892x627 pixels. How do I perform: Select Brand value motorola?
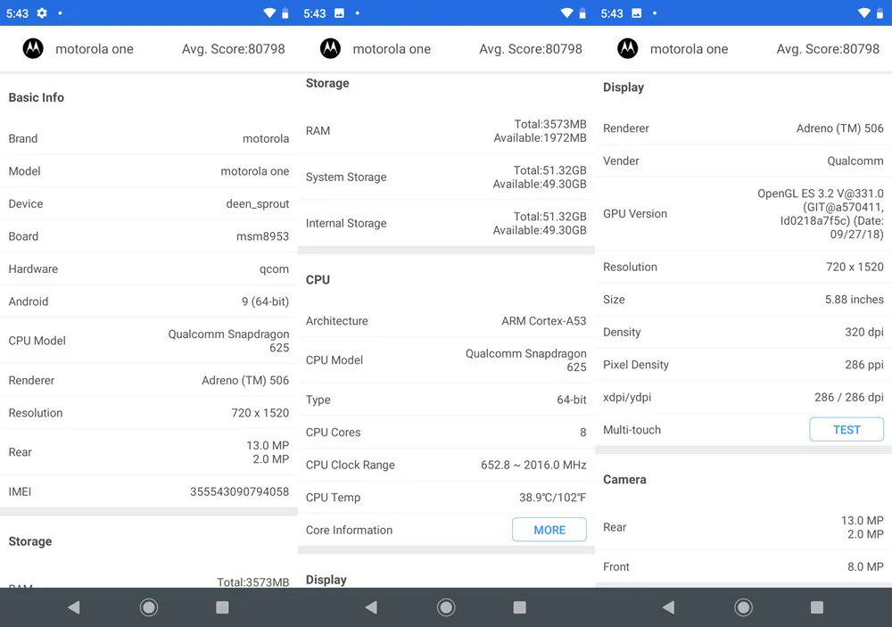tap(266, 139)
